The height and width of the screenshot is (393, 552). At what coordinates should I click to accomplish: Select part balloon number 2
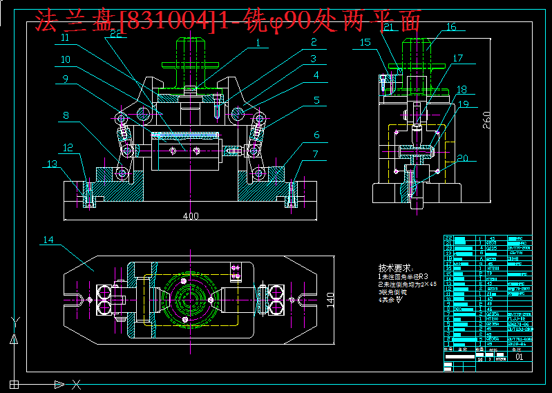pos(314,42)
